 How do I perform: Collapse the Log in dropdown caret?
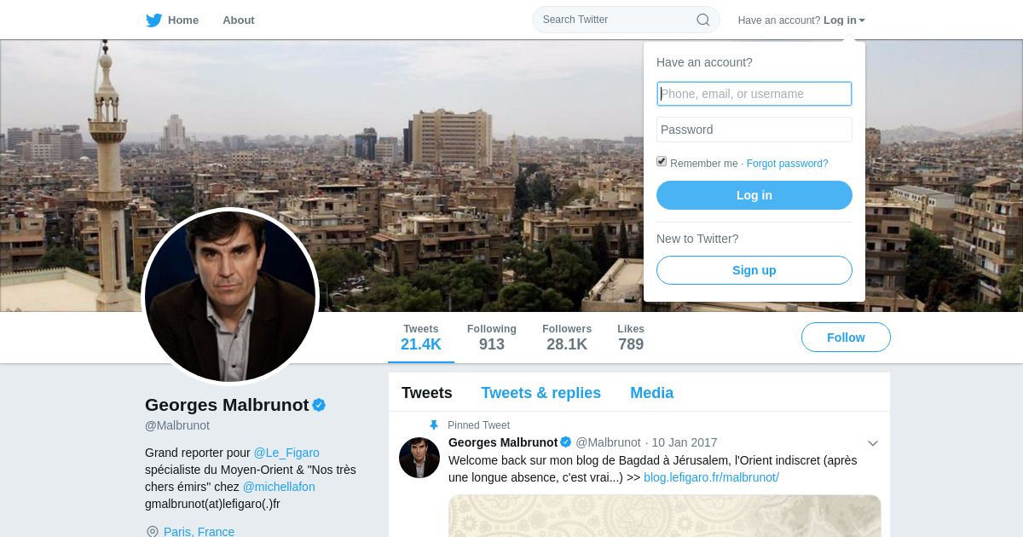tap(862, 20)
